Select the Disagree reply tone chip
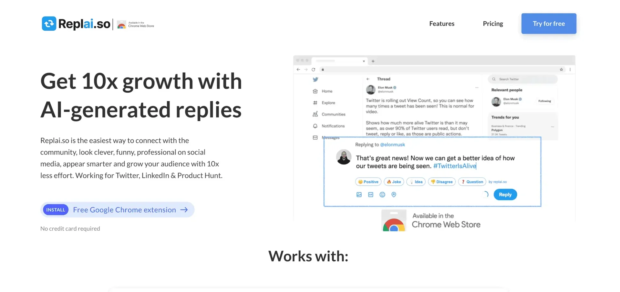Image resolution: width=620 pixels, height=292 pixels. [x=441, y=182]
